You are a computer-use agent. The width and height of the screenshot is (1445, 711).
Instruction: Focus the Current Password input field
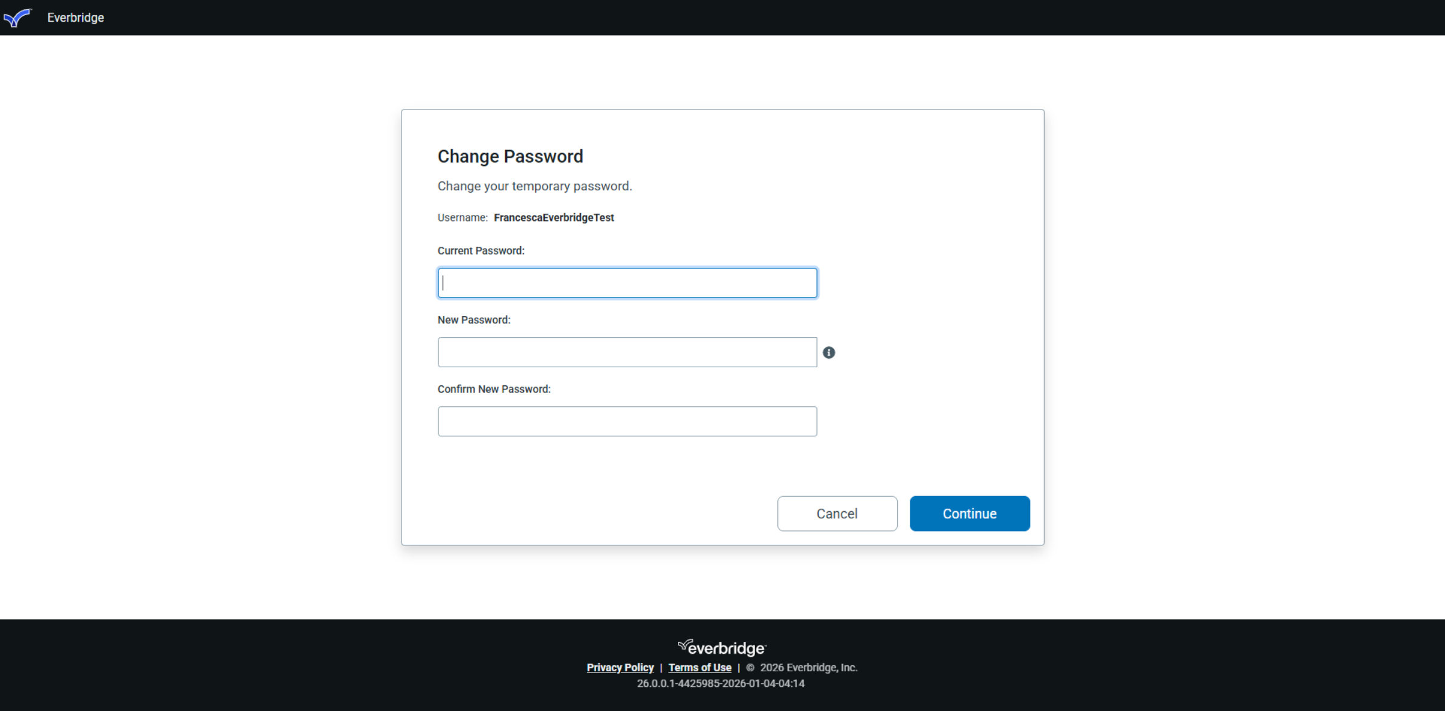pos(627,282)
